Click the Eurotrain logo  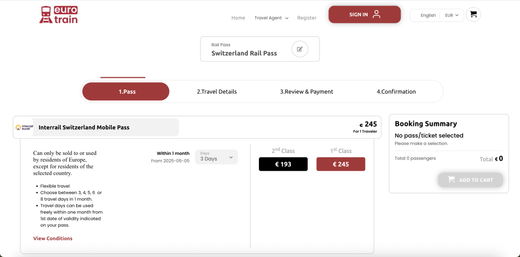[x=58, y=15]
